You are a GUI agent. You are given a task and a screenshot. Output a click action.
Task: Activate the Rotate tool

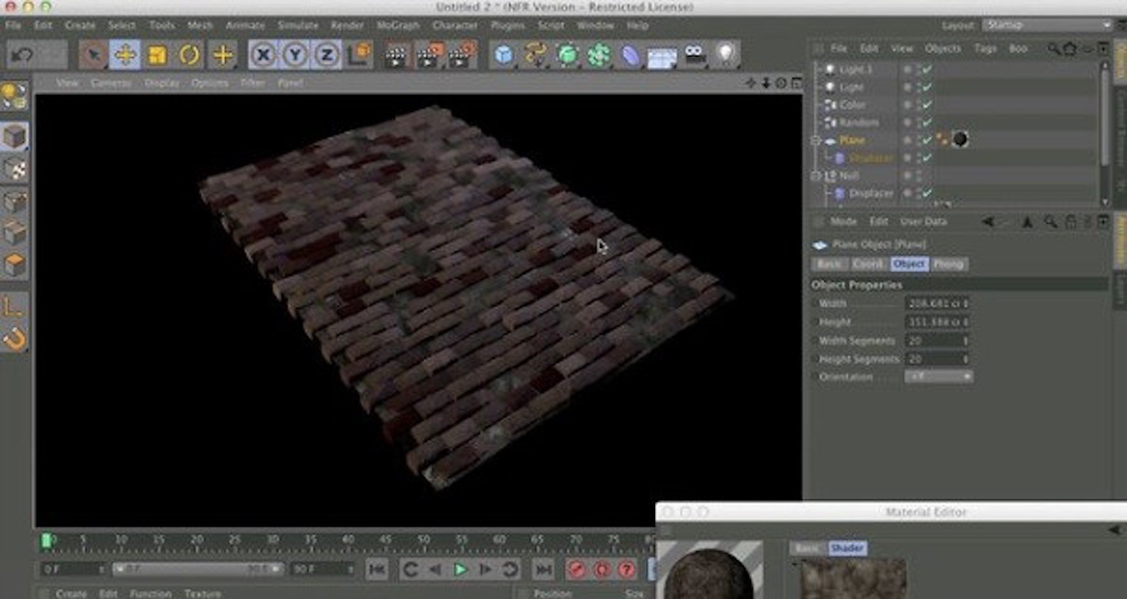click(x=189, y=56)
